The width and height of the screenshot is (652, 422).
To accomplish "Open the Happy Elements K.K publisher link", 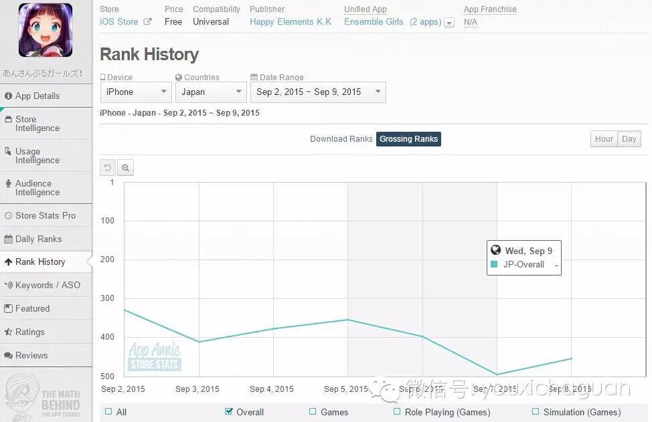I will pos(291,22).
